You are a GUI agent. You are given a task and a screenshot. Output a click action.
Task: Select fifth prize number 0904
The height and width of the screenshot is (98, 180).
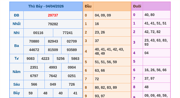click(72, 67)
